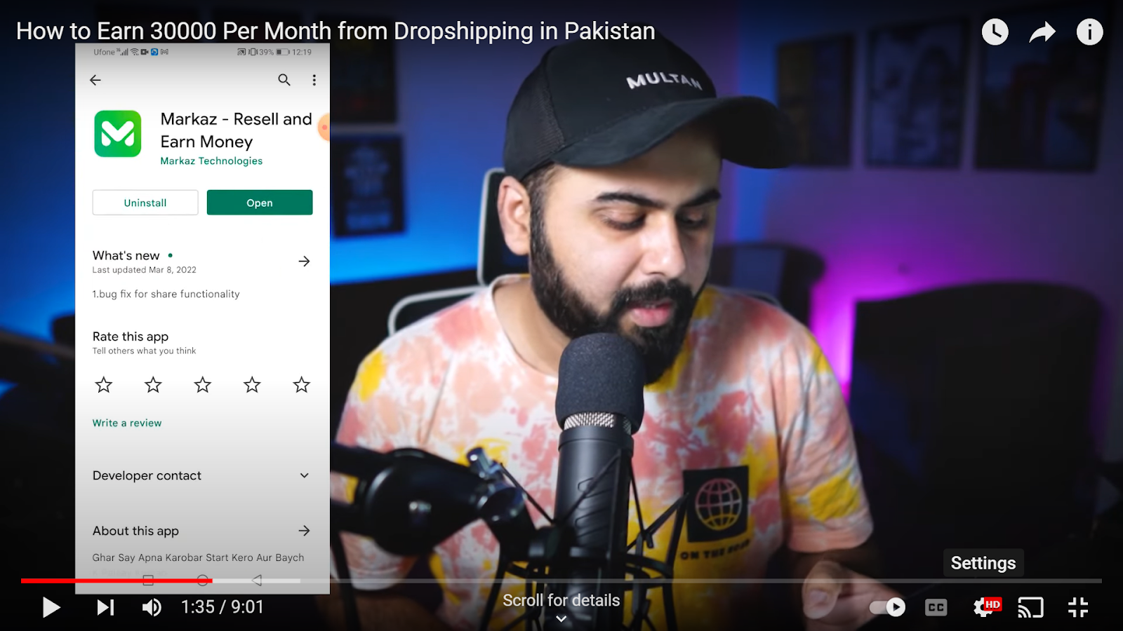Click the Markaz app logo

tap(118, 133)
